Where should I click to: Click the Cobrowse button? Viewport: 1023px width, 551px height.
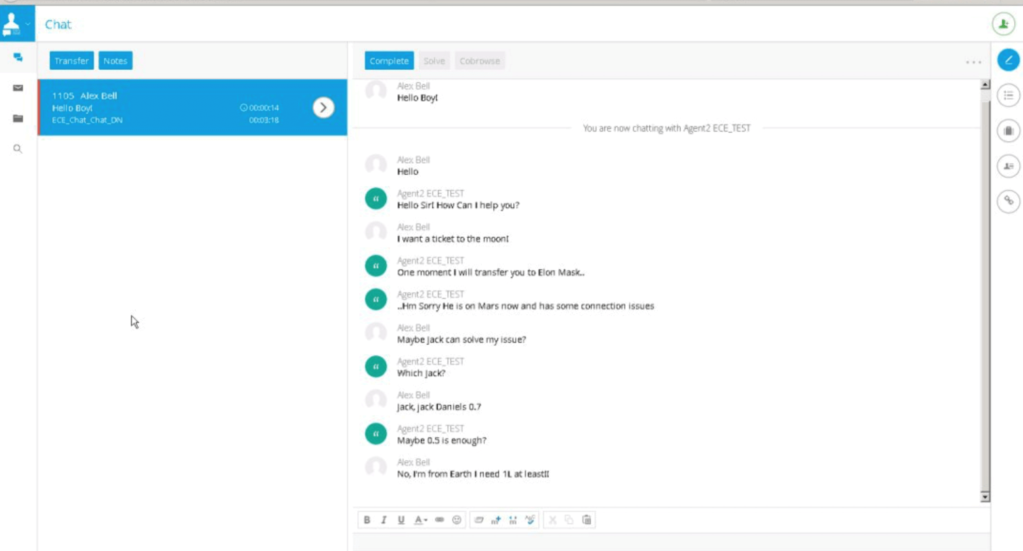coord(479,61)
